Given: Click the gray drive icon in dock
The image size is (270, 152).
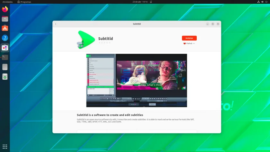Looking at the screenshot, I should point(5,67).
